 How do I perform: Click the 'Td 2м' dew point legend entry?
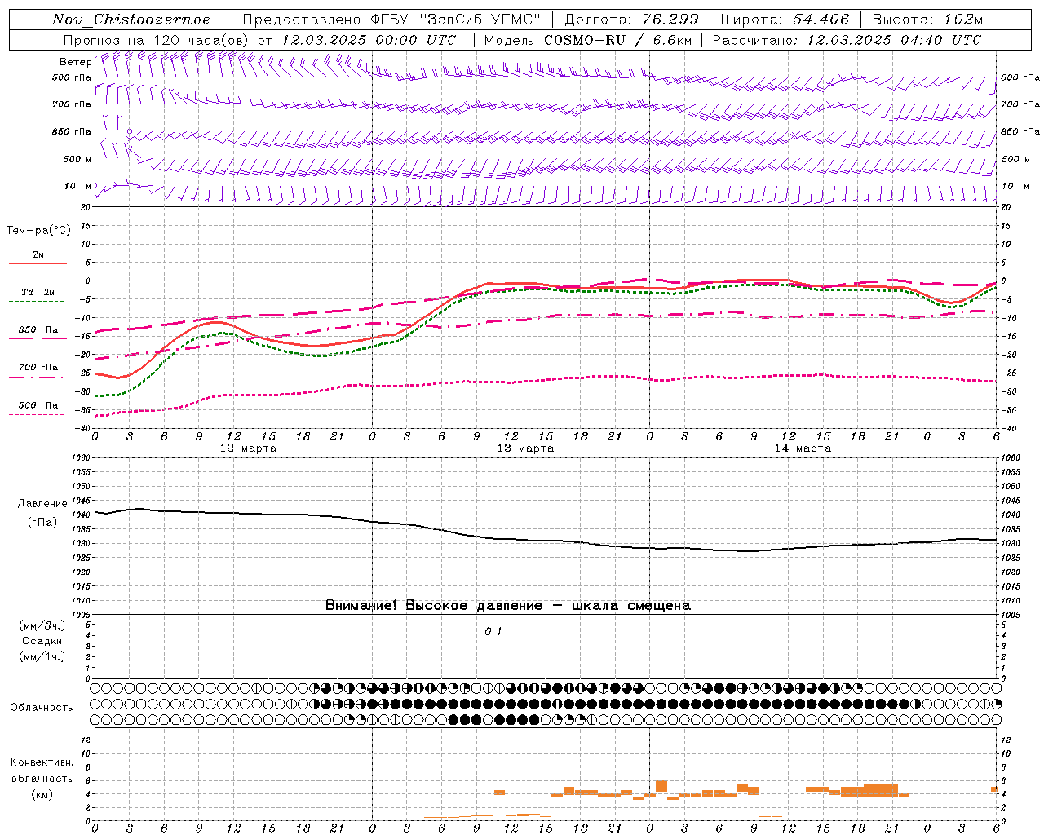click(38, 292)
